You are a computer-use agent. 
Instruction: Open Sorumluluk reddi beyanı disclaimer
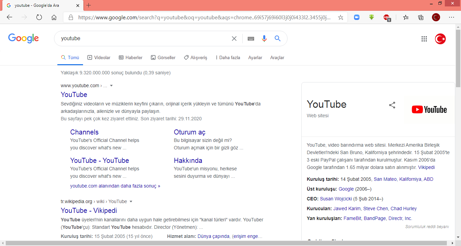427,227
